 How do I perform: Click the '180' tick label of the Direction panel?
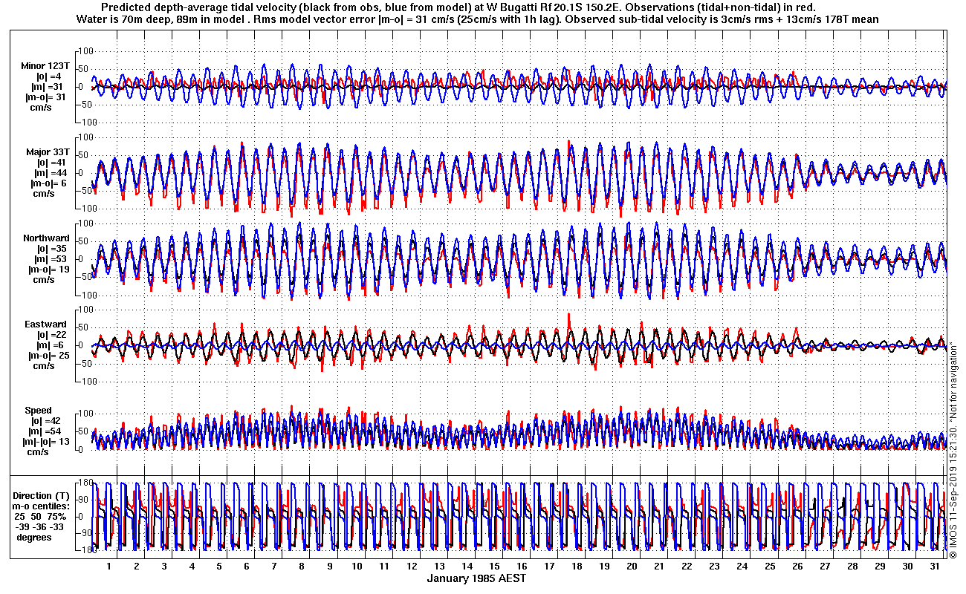pos(85,483)
